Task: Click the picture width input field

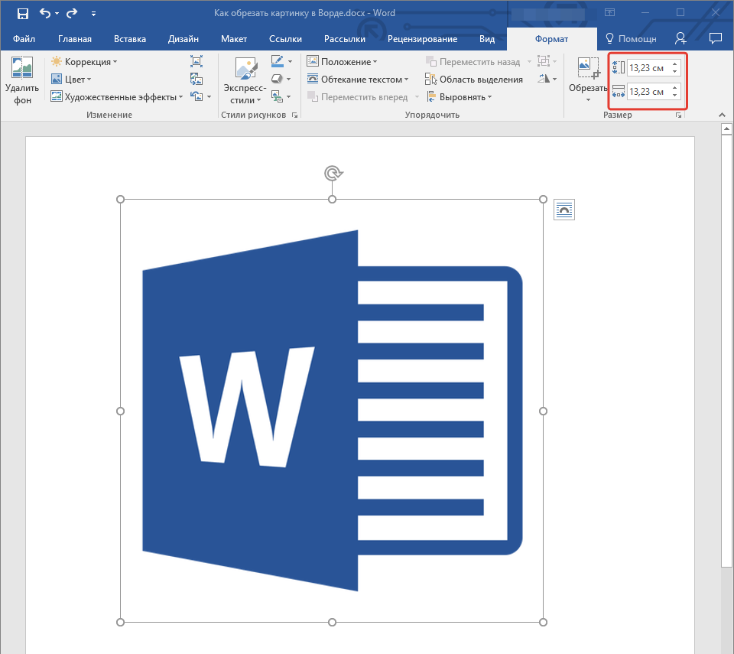Action: tap(649, 91)
